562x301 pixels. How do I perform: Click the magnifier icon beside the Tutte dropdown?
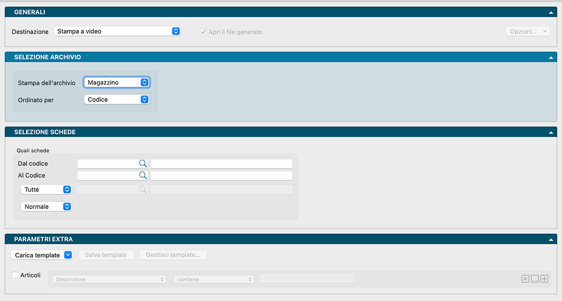143,190
